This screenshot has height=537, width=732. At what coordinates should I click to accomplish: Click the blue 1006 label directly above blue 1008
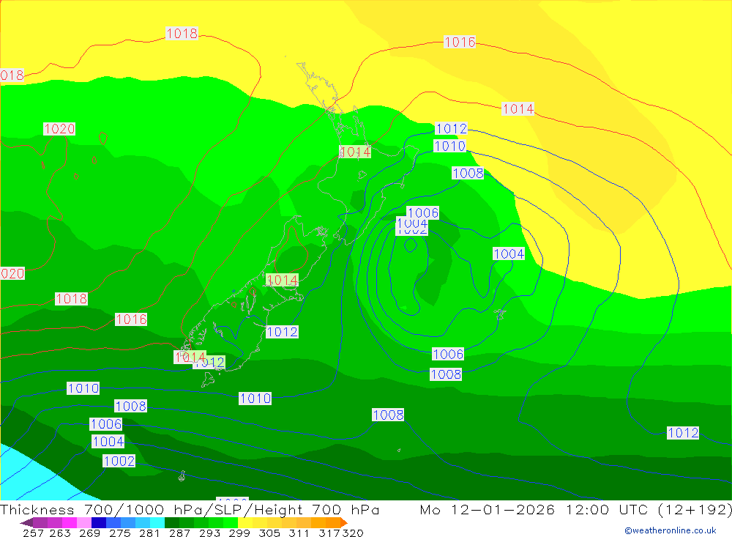(x=448, y=354)
